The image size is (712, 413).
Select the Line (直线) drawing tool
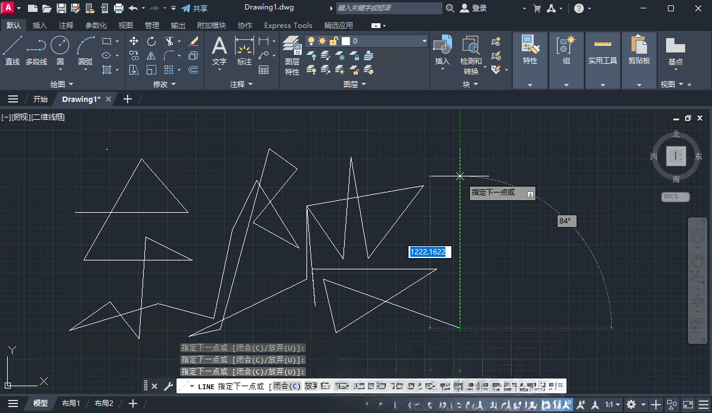coord(13,51)
